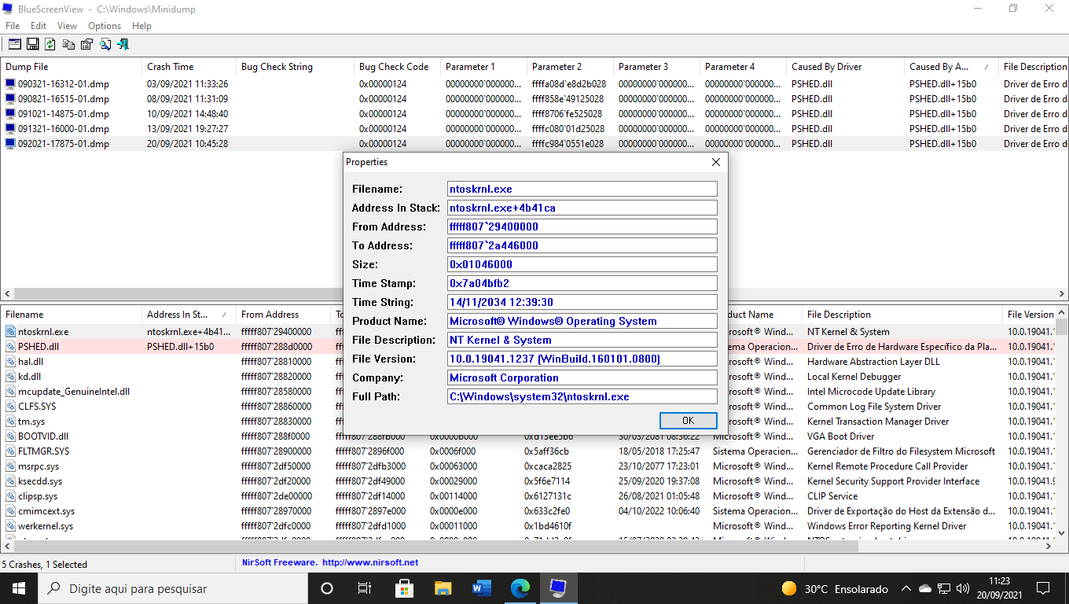This screenshot has height=604, width=1069.
Task: Click the icon beside 092021-17875-01.dmp
Action: [x=10, y=144]
